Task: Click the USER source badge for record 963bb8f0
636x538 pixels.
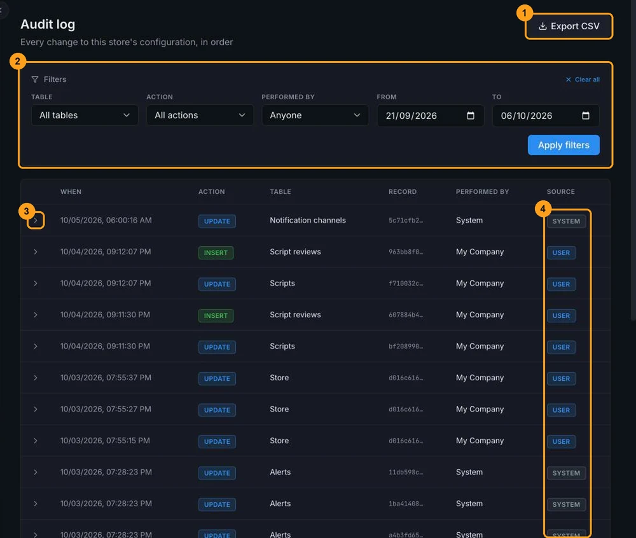Action: pyautogui.click(x=561, y=252)
